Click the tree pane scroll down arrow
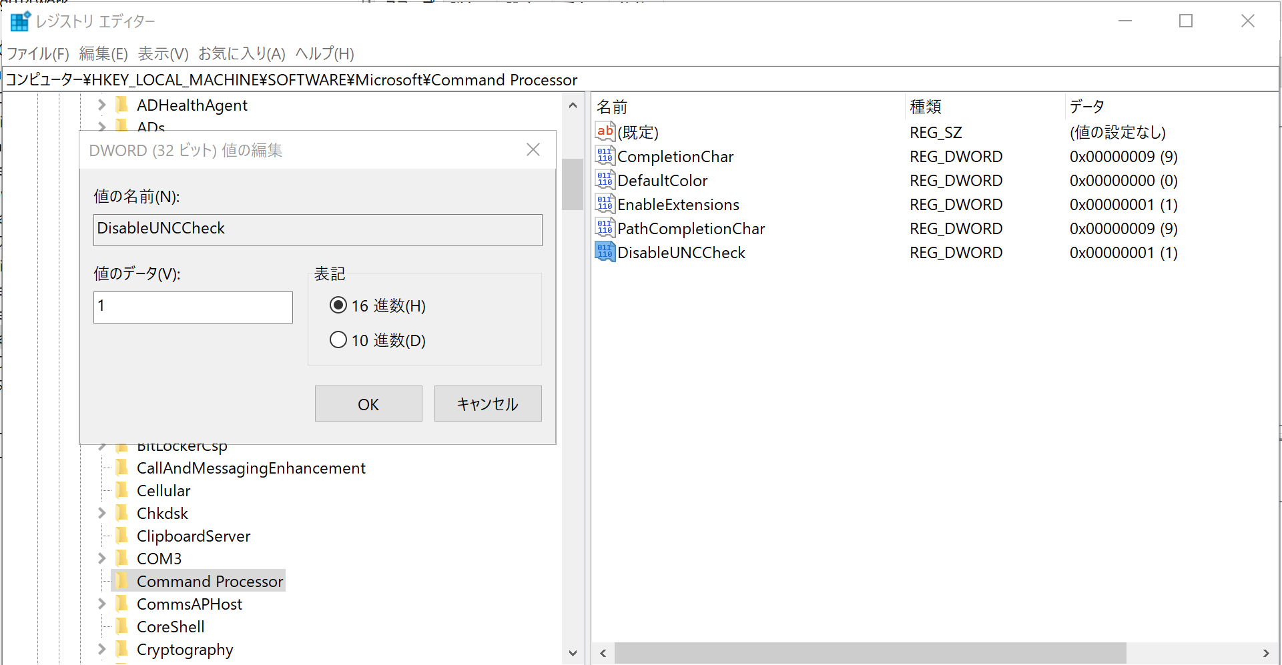 (x=573, y=654)
